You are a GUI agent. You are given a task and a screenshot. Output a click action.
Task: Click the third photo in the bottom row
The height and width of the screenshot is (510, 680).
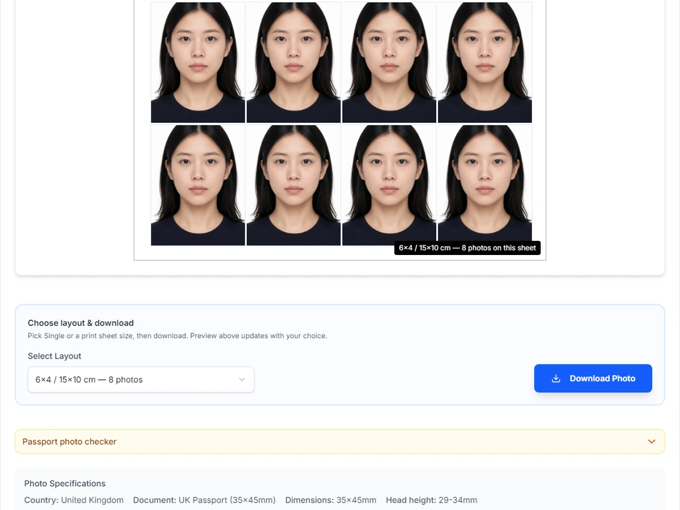pyautogui.click(x=389, y=185)
